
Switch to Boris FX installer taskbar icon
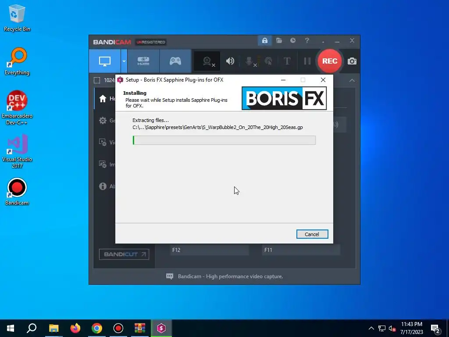click(x=161, y=328)
